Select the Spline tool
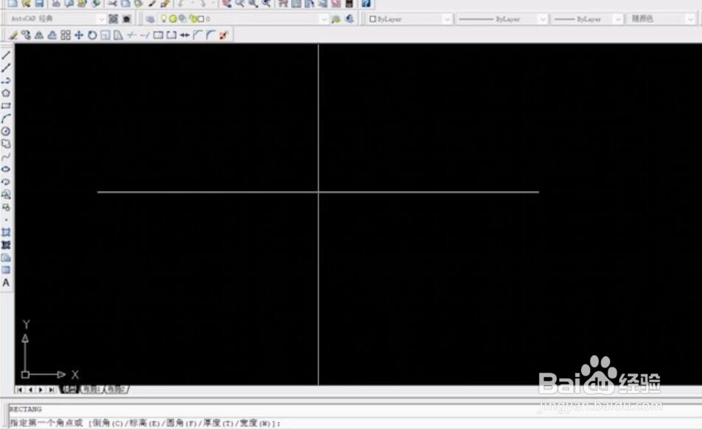 tap(6, 157)
